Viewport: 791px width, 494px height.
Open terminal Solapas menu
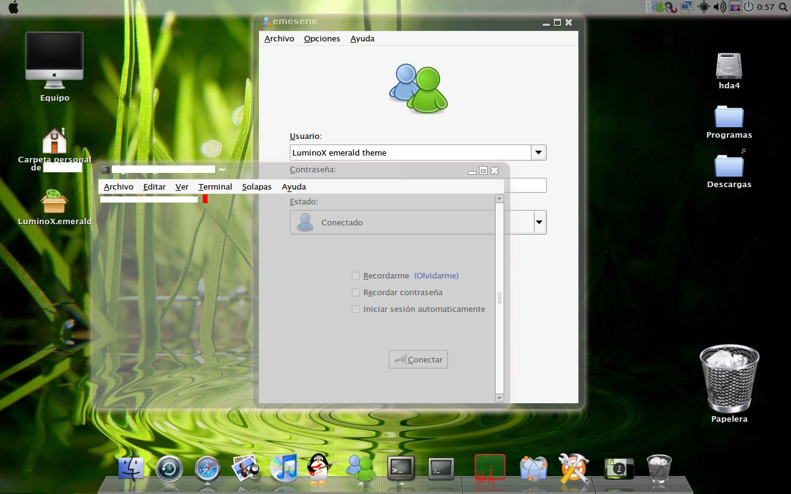coord(256,186)
